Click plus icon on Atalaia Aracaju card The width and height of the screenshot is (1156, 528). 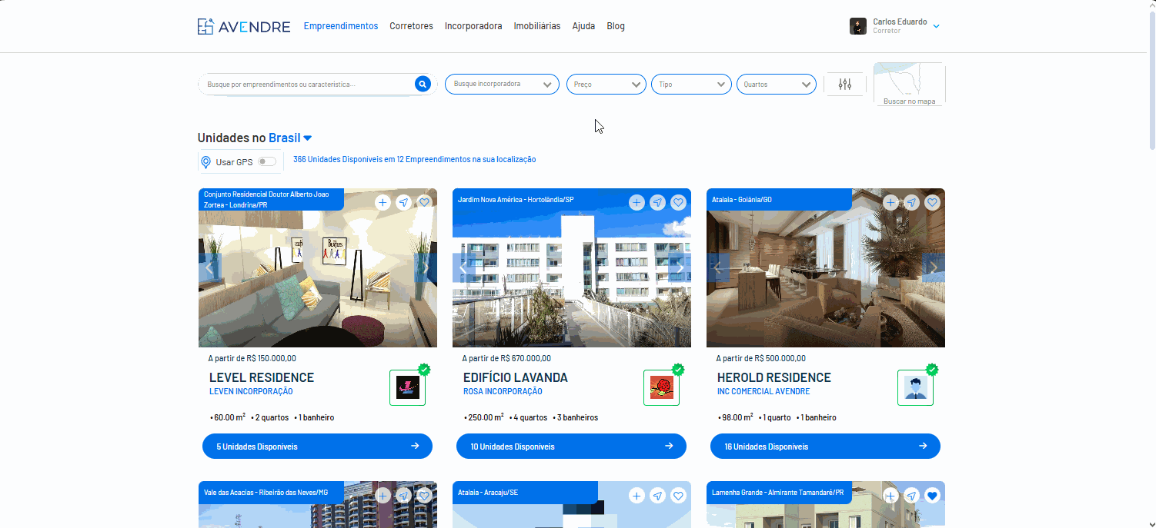636,496
